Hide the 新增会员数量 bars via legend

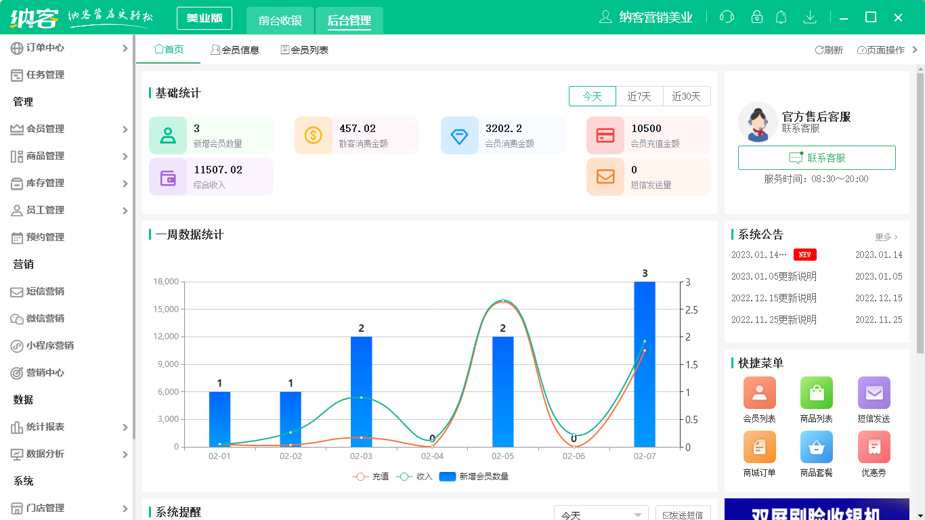(x=488, y=476)
